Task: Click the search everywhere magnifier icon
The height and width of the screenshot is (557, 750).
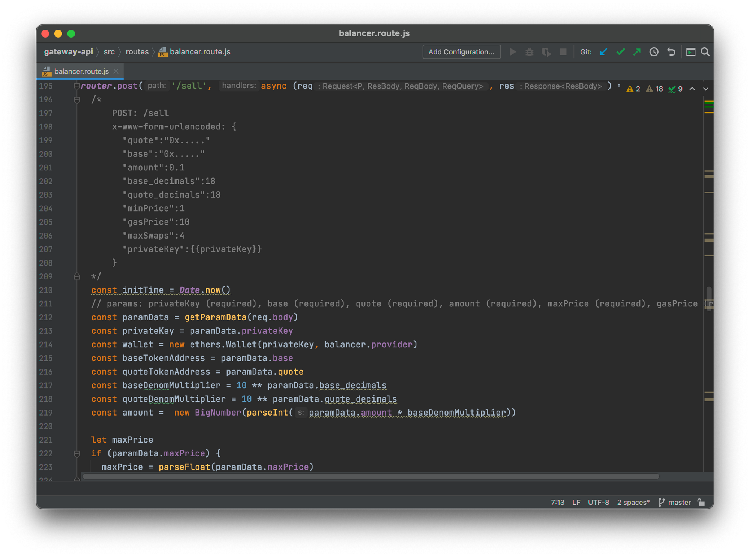Action: pyautogui.click(x=705, y=52)
